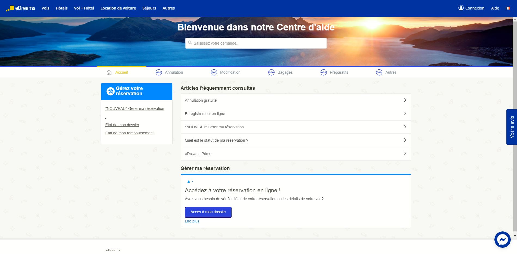Click scrollbar up arrow

click(x=515, y=19)
